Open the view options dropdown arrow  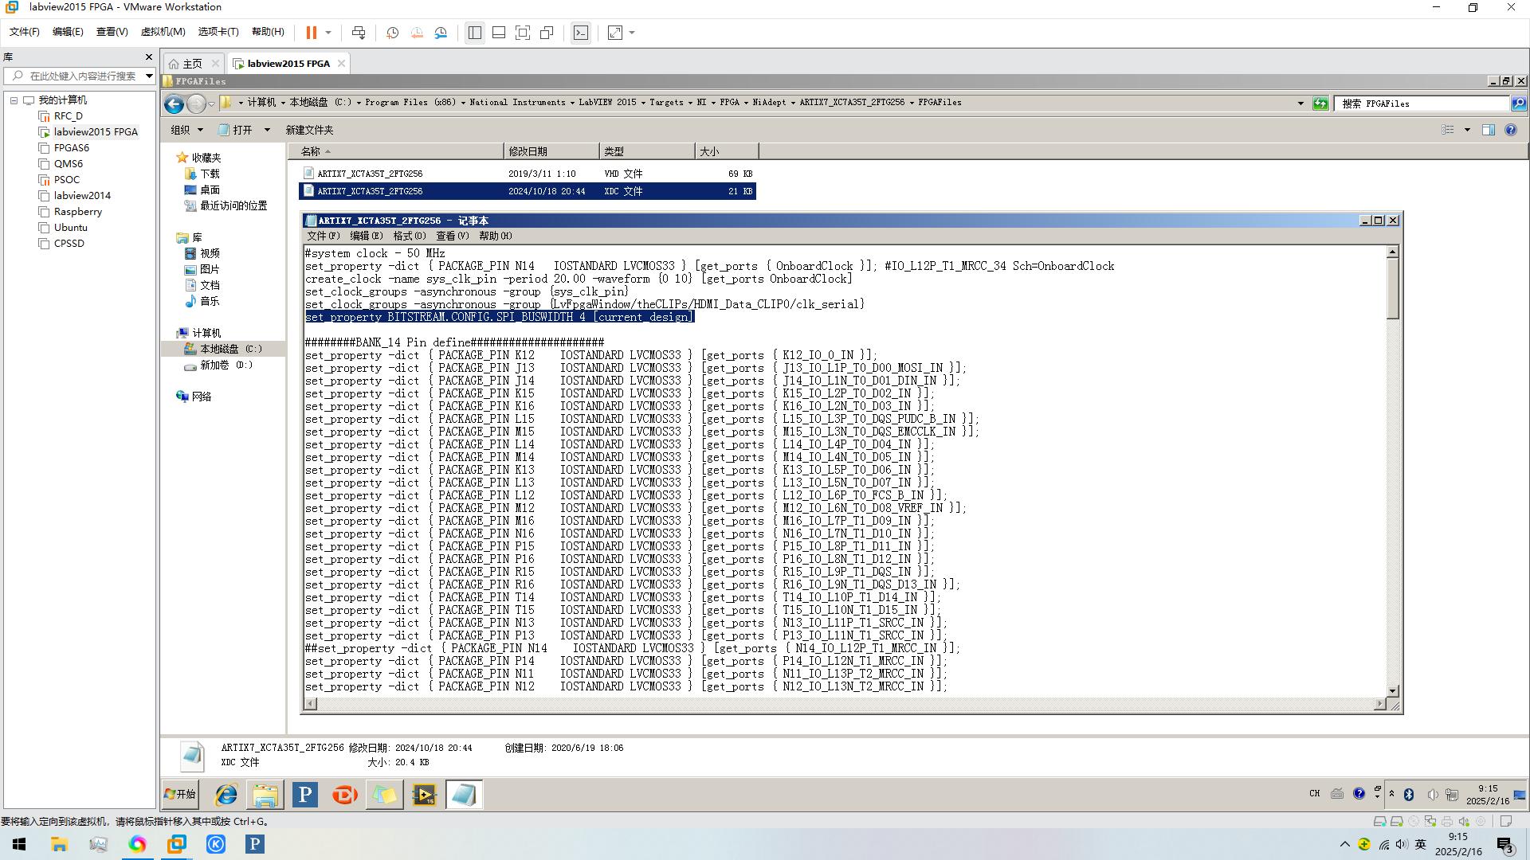coord(1467,130)
